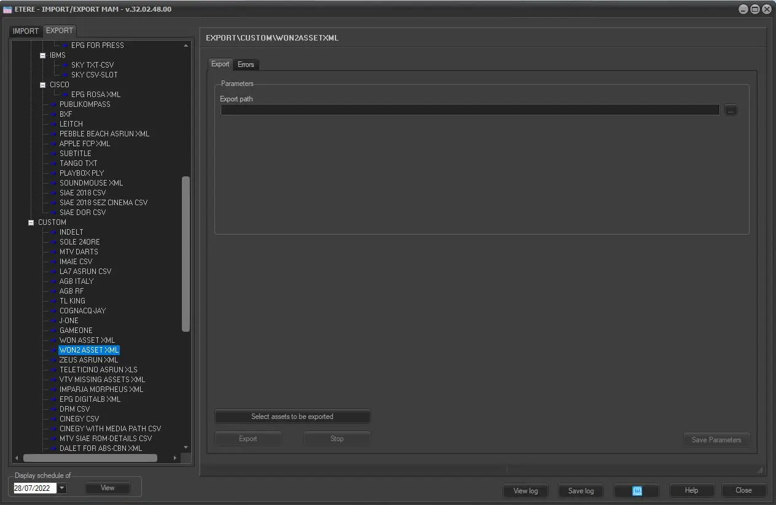Click the tree's vertical scrollbar thumb
Image resolution: width=776 pixels, height=505 pixels.
pos(186,254)
